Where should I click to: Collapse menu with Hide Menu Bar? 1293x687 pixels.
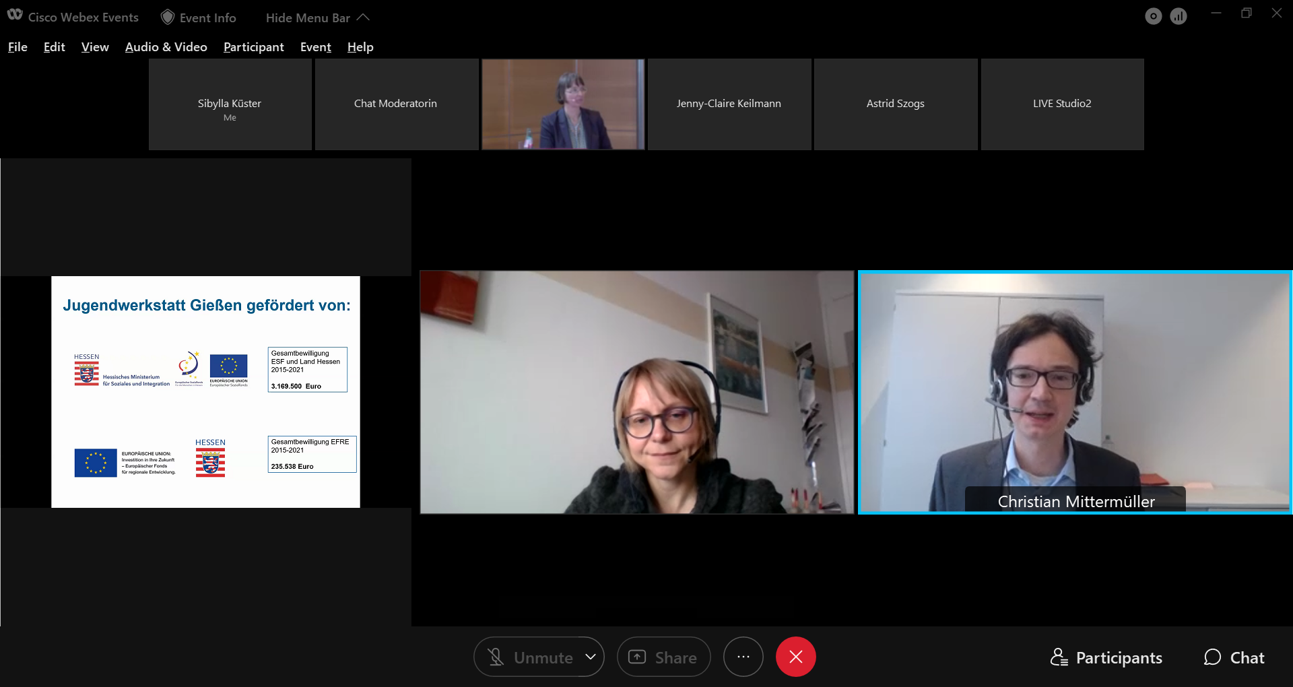tap(317, 18)
